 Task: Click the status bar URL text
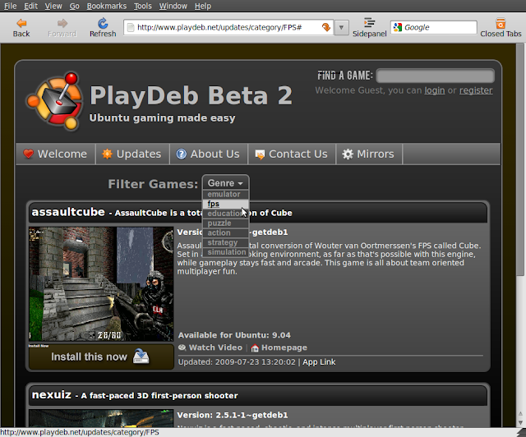click(80, 432)
